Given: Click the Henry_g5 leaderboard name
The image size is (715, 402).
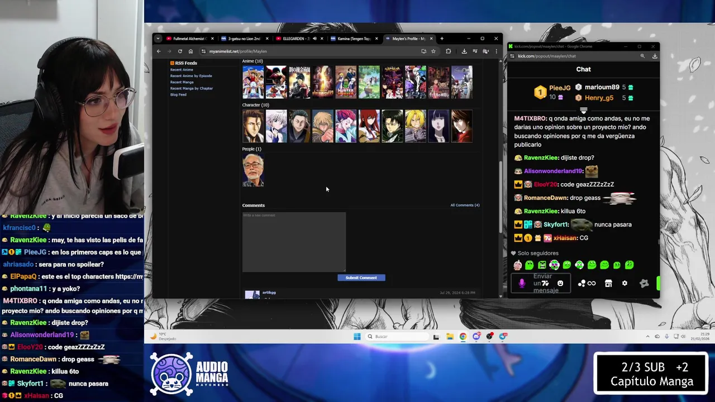Looking at the screenshot, I should pos(599,98).
